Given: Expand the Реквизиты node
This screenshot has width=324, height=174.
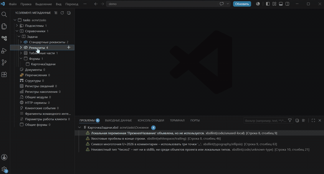Looking at the screenshot, I should [21, 47].
